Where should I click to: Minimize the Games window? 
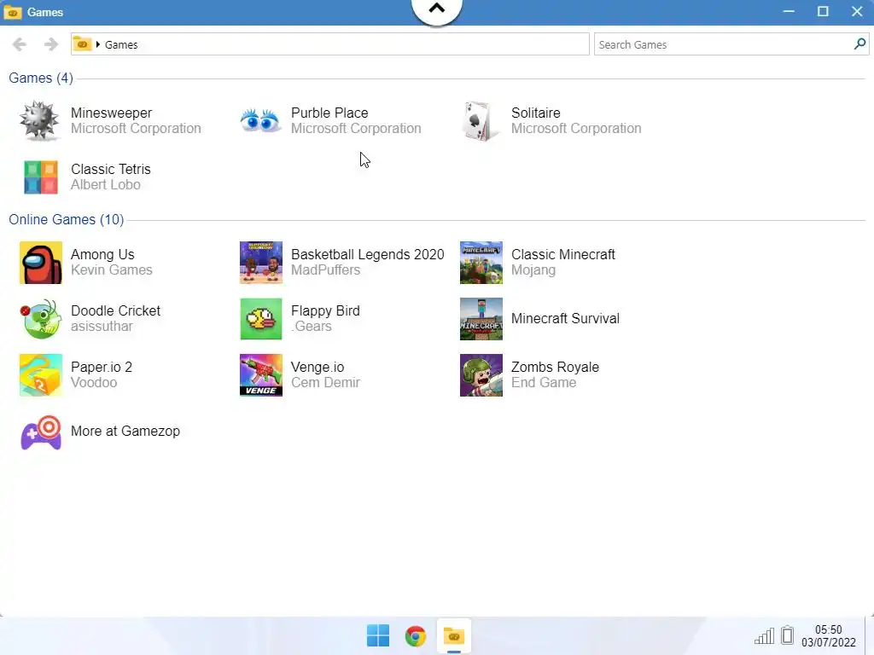(x=788, y=12)
